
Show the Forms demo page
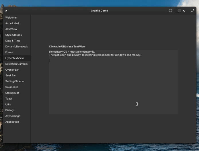pos(9,52)
